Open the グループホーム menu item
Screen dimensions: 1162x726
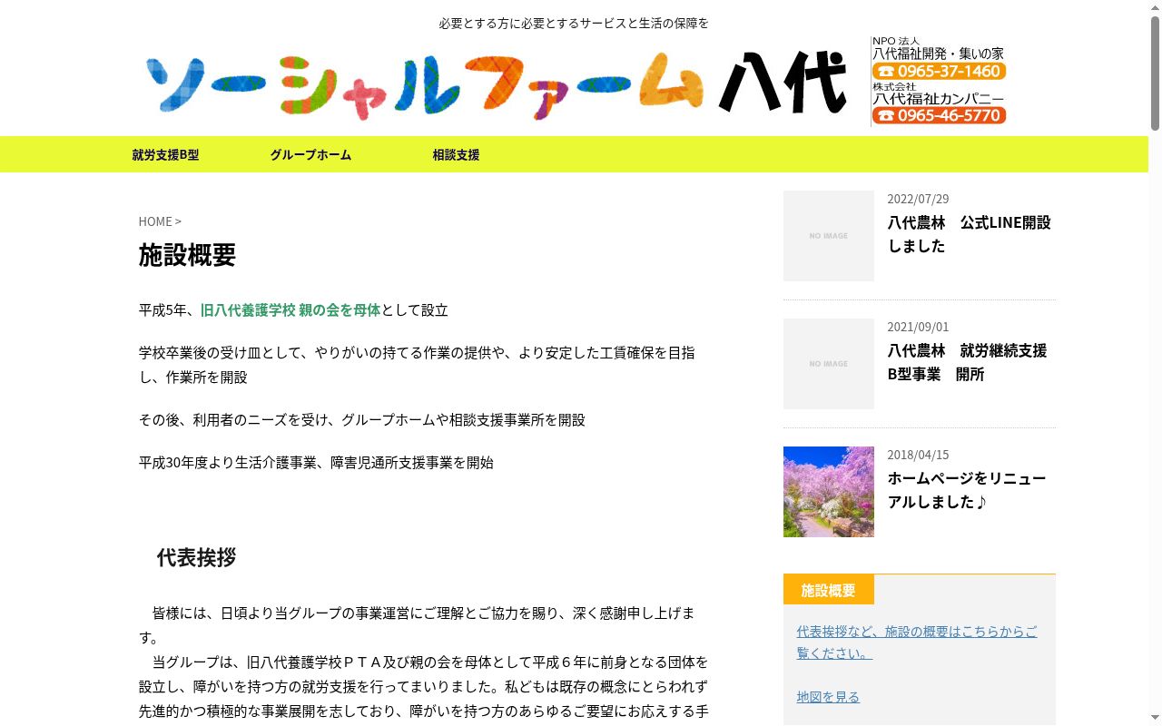310,154
